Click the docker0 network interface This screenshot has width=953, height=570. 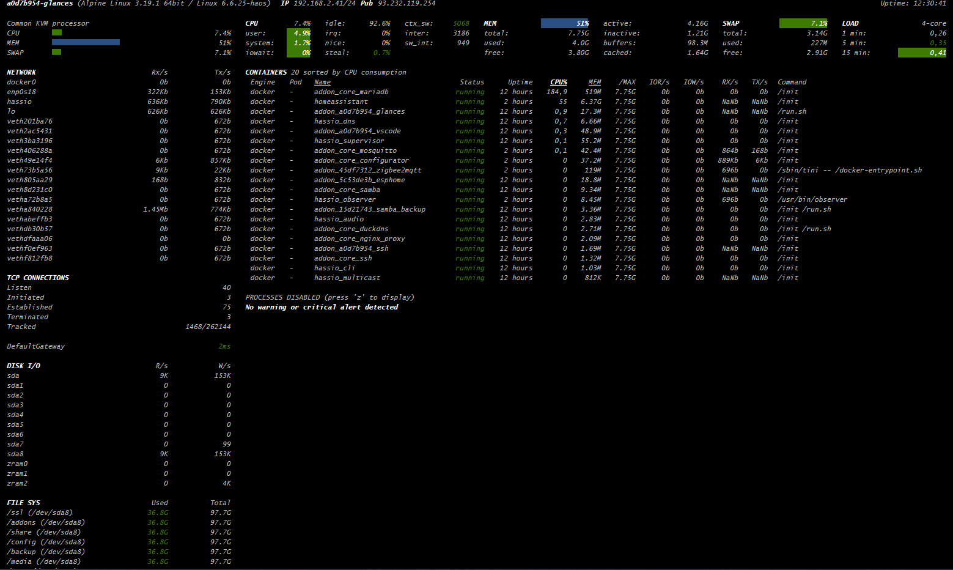[21, 82]
